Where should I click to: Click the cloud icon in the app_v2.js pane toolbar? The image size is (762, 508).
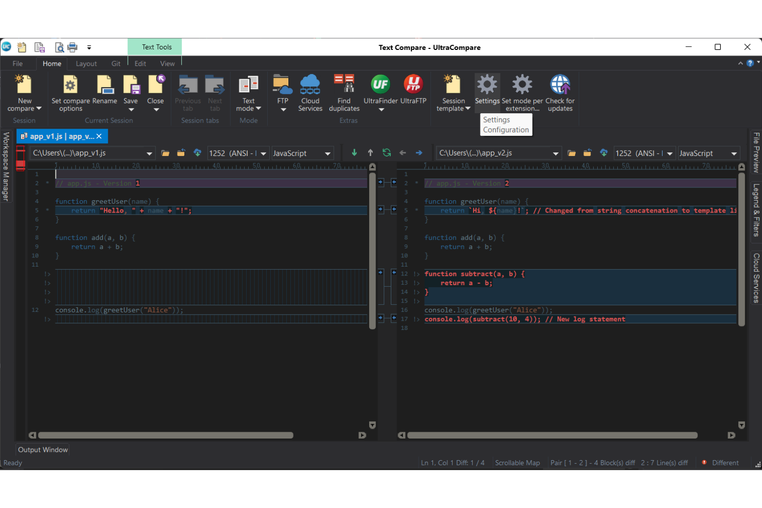[x=604, y=153]
